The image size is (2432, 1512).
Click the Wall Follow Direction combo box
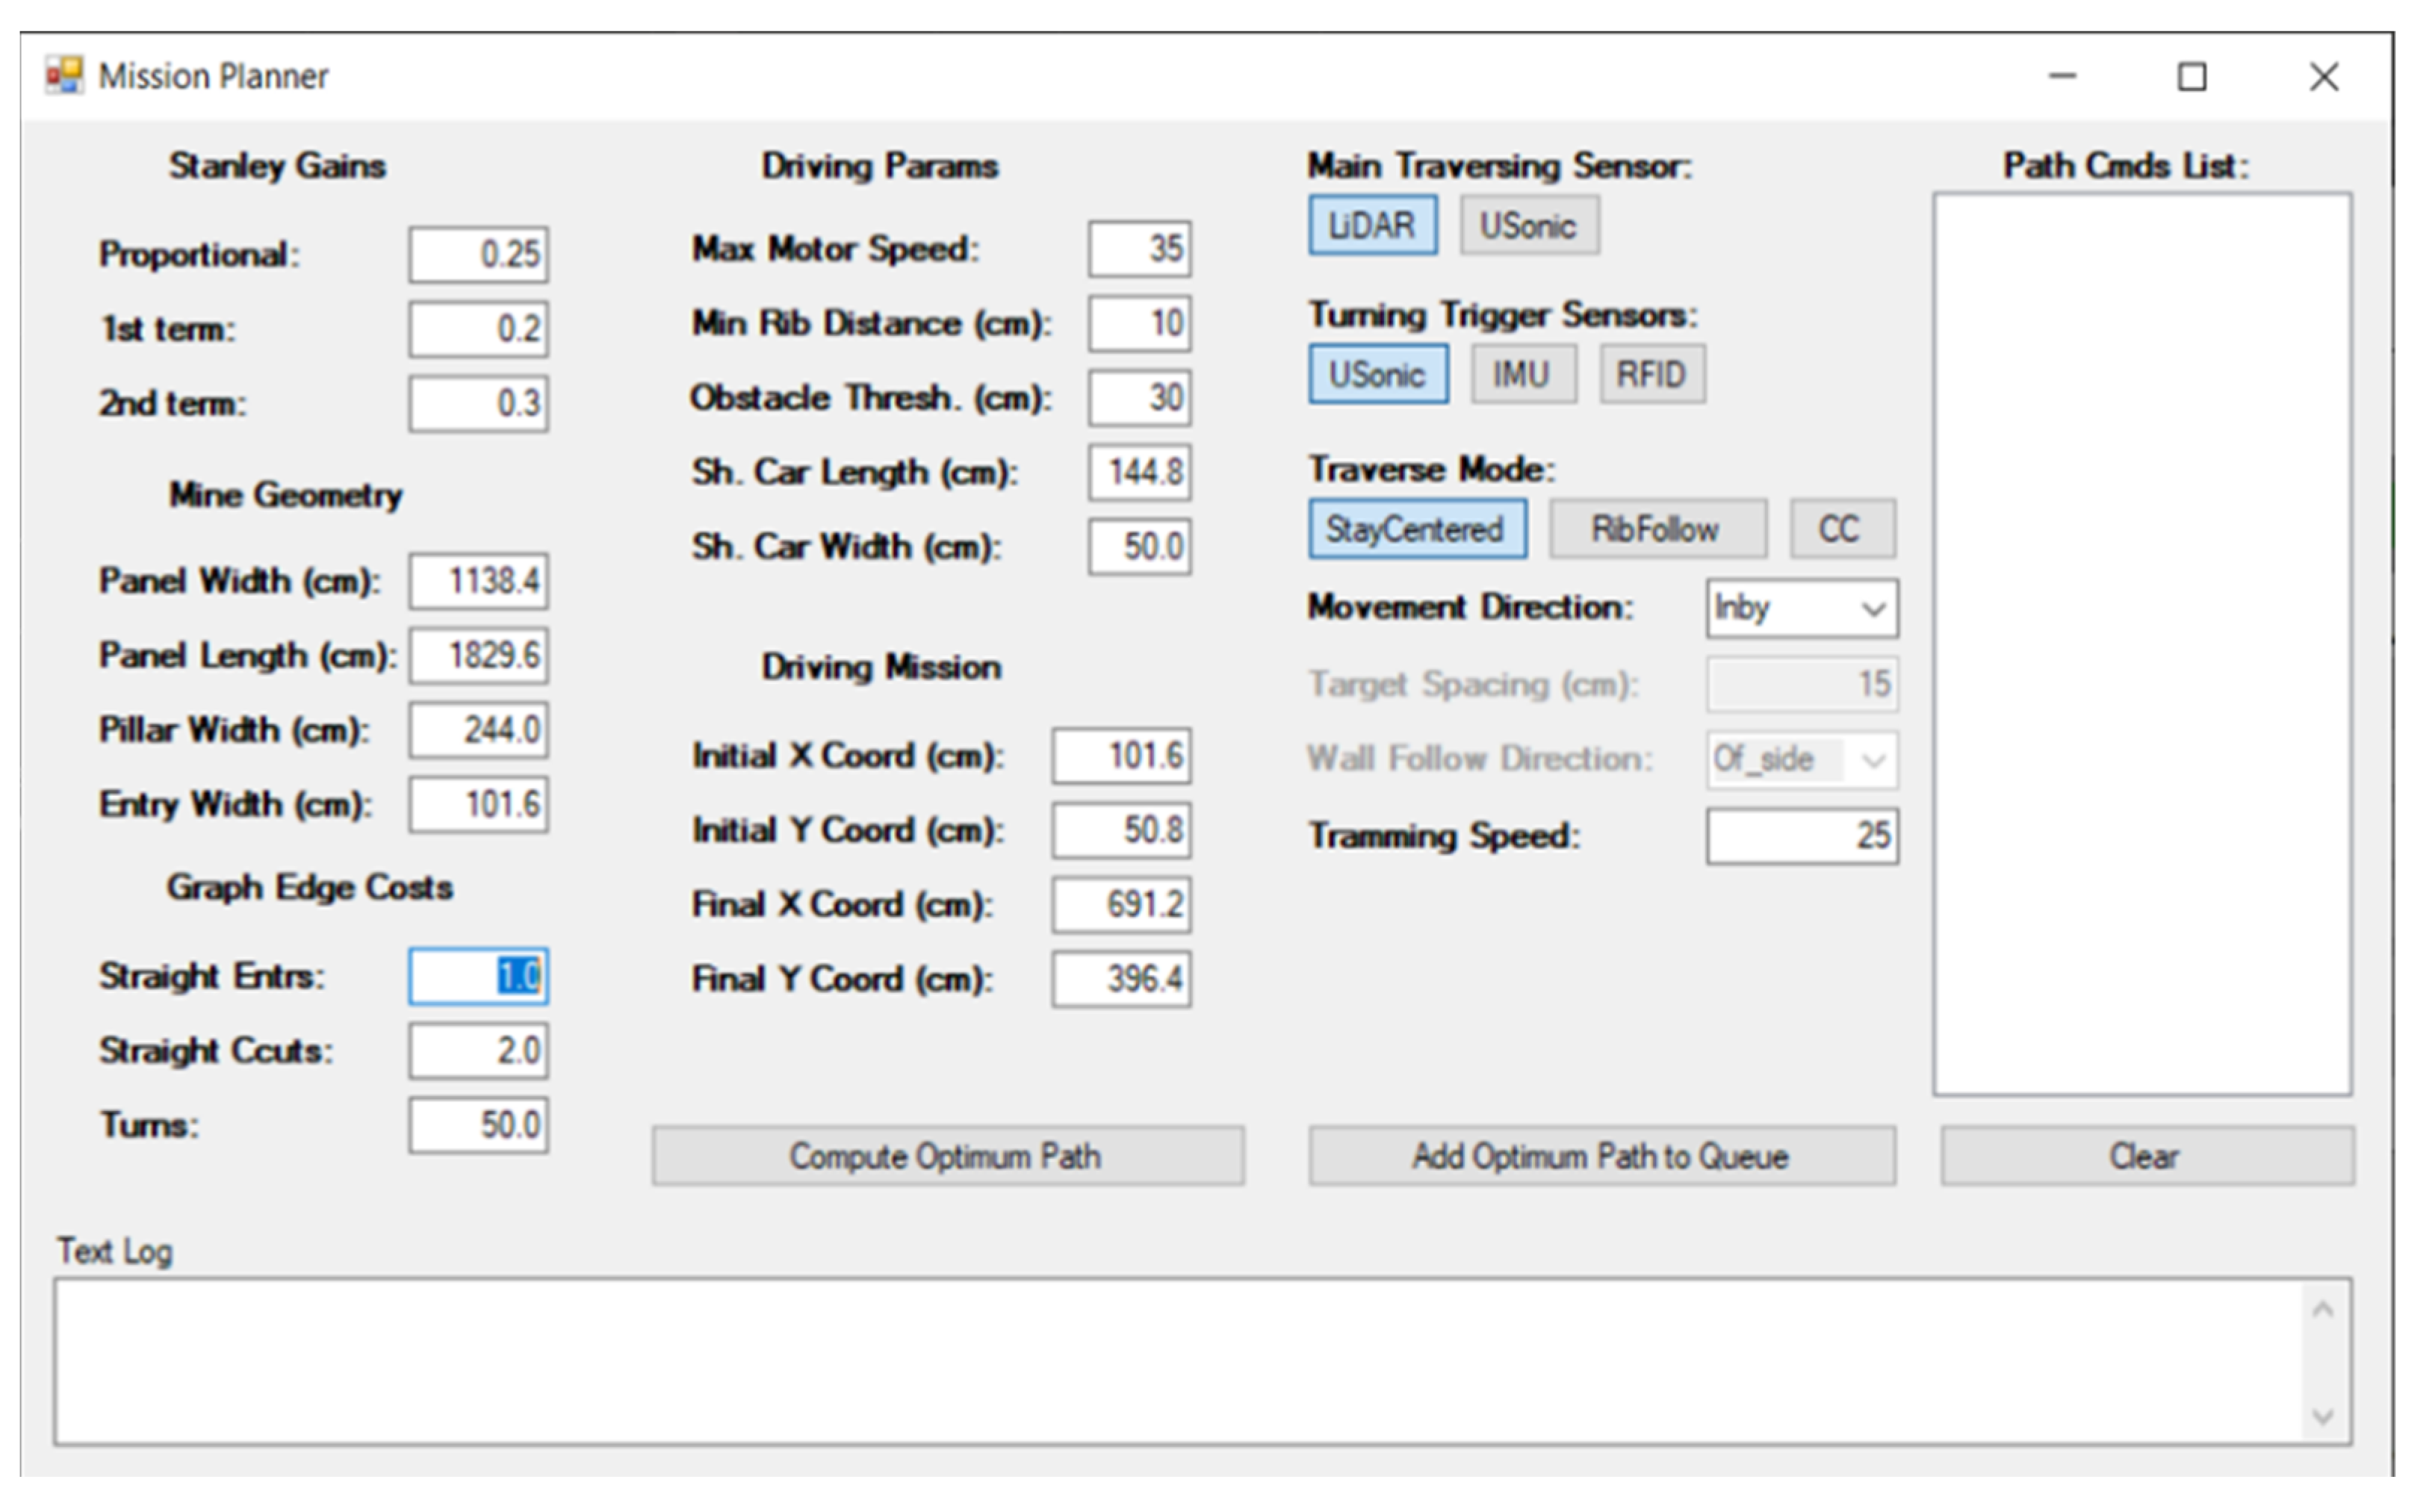click(x=1801, y=760)
